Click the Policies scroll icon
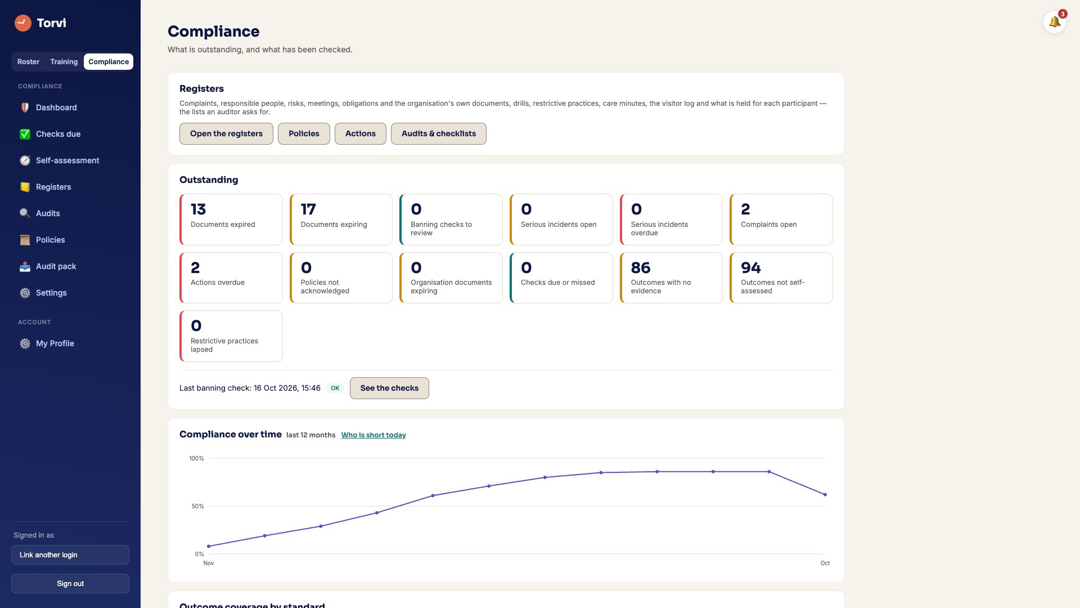Image resolution: width=1080 pixels, height=608 pixels. pos(25,240)
